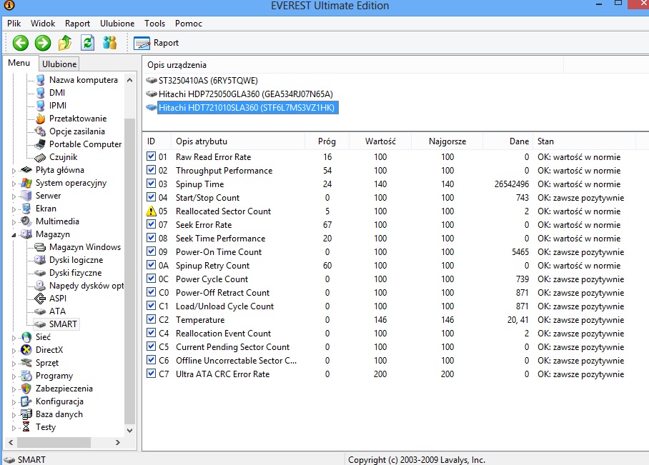Click the Magazyn storage icon
Image resolution: width=649 pixels, height=465 pixels.
26,234
